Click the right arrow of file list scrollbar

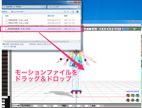click(x=79, y=41)
